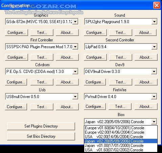Select Europe v01.60(04/10/2001) Console bios
Viewport: 162px width, 153px height.
121,128
